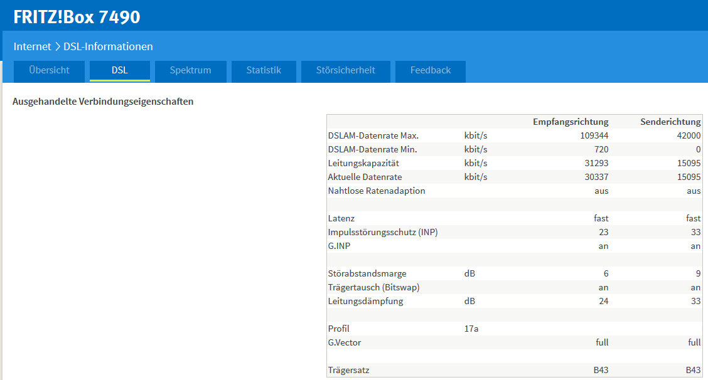Select the Störabstandsmarge row label
708x380 pixels.
click(367, 273)
